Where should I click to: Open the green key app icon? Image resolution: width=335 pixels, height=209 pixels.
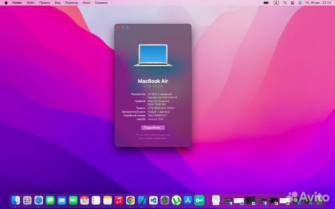click(199, 201)
